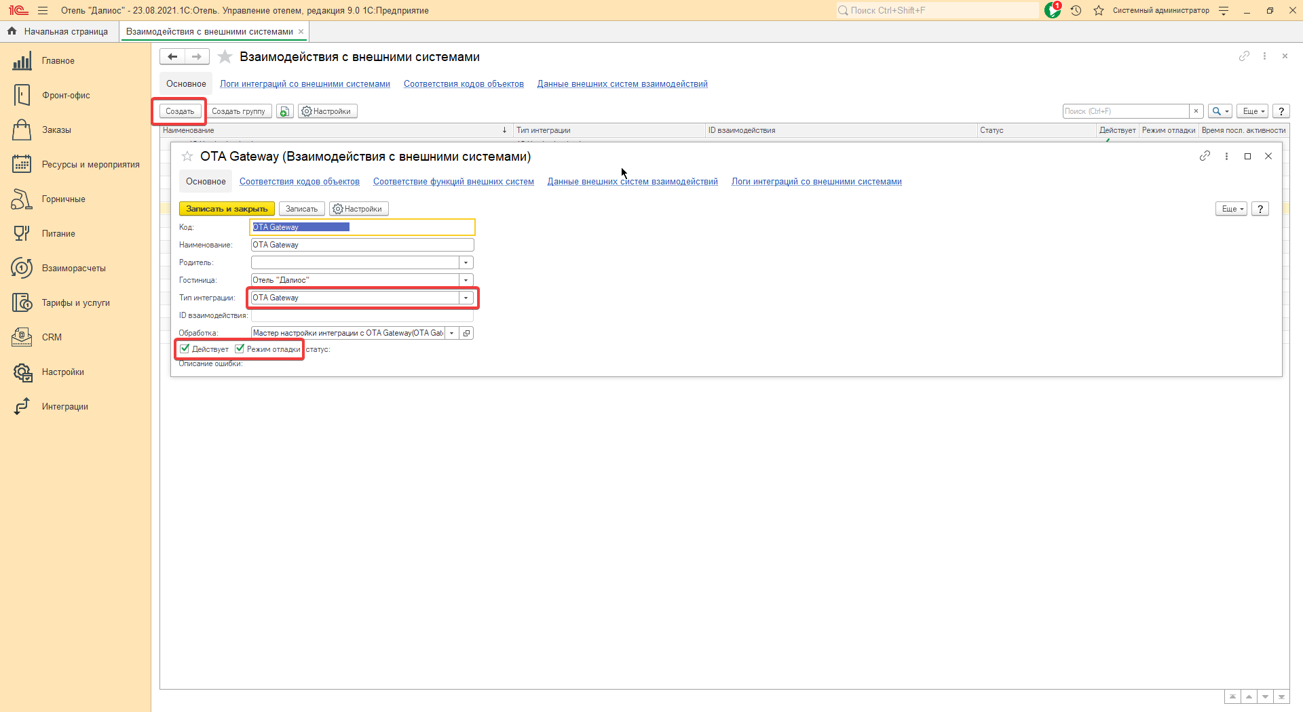Click Записать и закрыть button
The image size is (1303, 712).
227,209
